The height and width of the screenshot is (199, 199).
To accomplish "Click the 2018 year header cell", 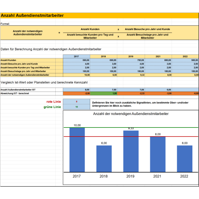I will click(x=103, y=57).
